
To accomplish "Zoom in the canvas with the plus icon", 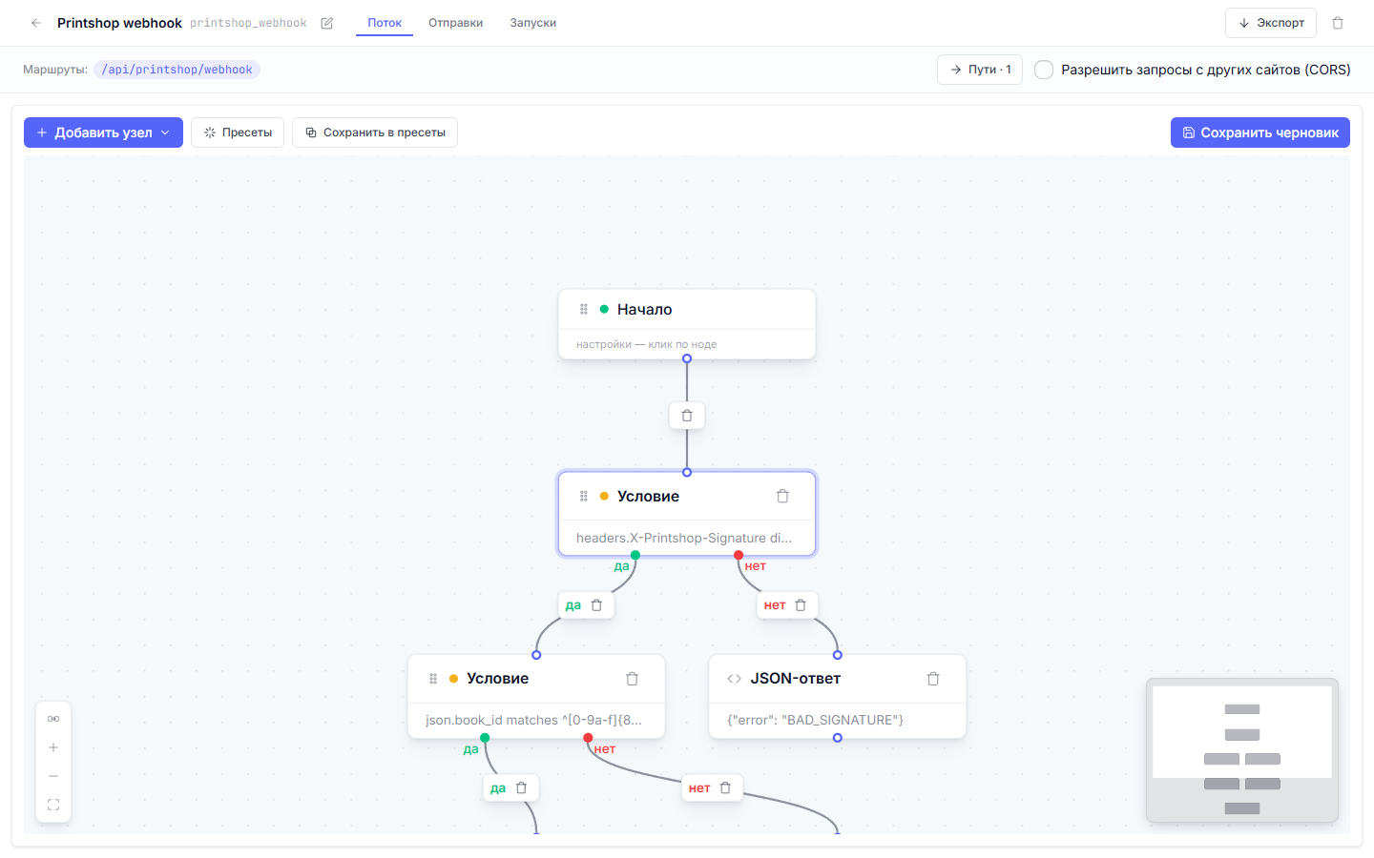I will point(53,747).
